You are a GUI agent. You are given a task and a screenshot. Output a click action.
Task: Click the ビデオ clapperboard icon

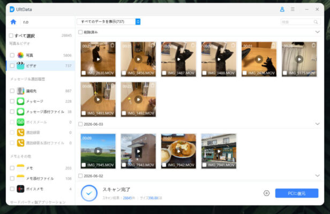pyautogui.click(x=20, y=66)
